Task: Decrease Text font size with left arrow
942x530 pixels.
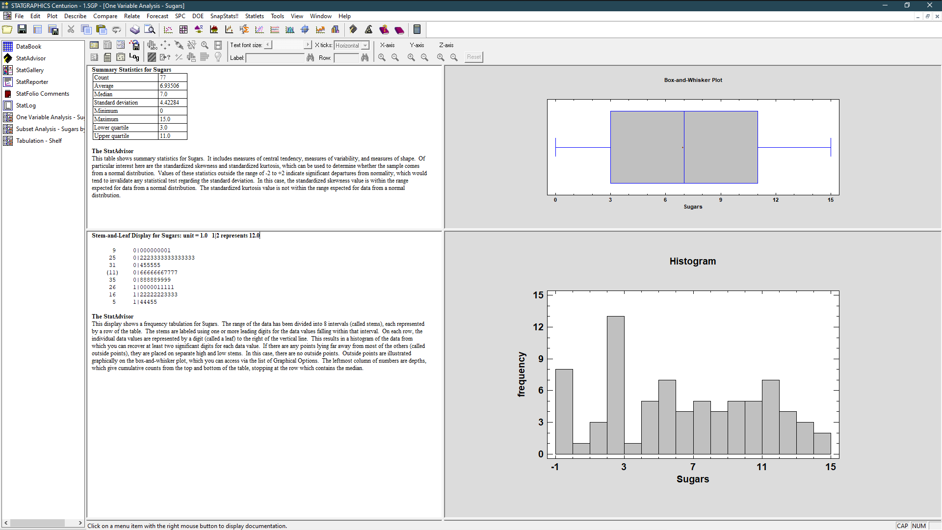Action: [x=268, y=45]
